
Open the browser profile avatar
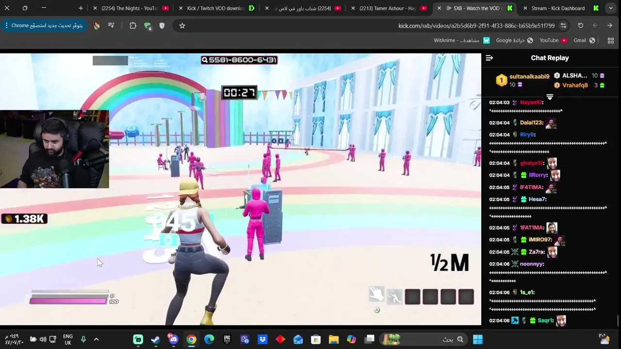pos(97,26)
